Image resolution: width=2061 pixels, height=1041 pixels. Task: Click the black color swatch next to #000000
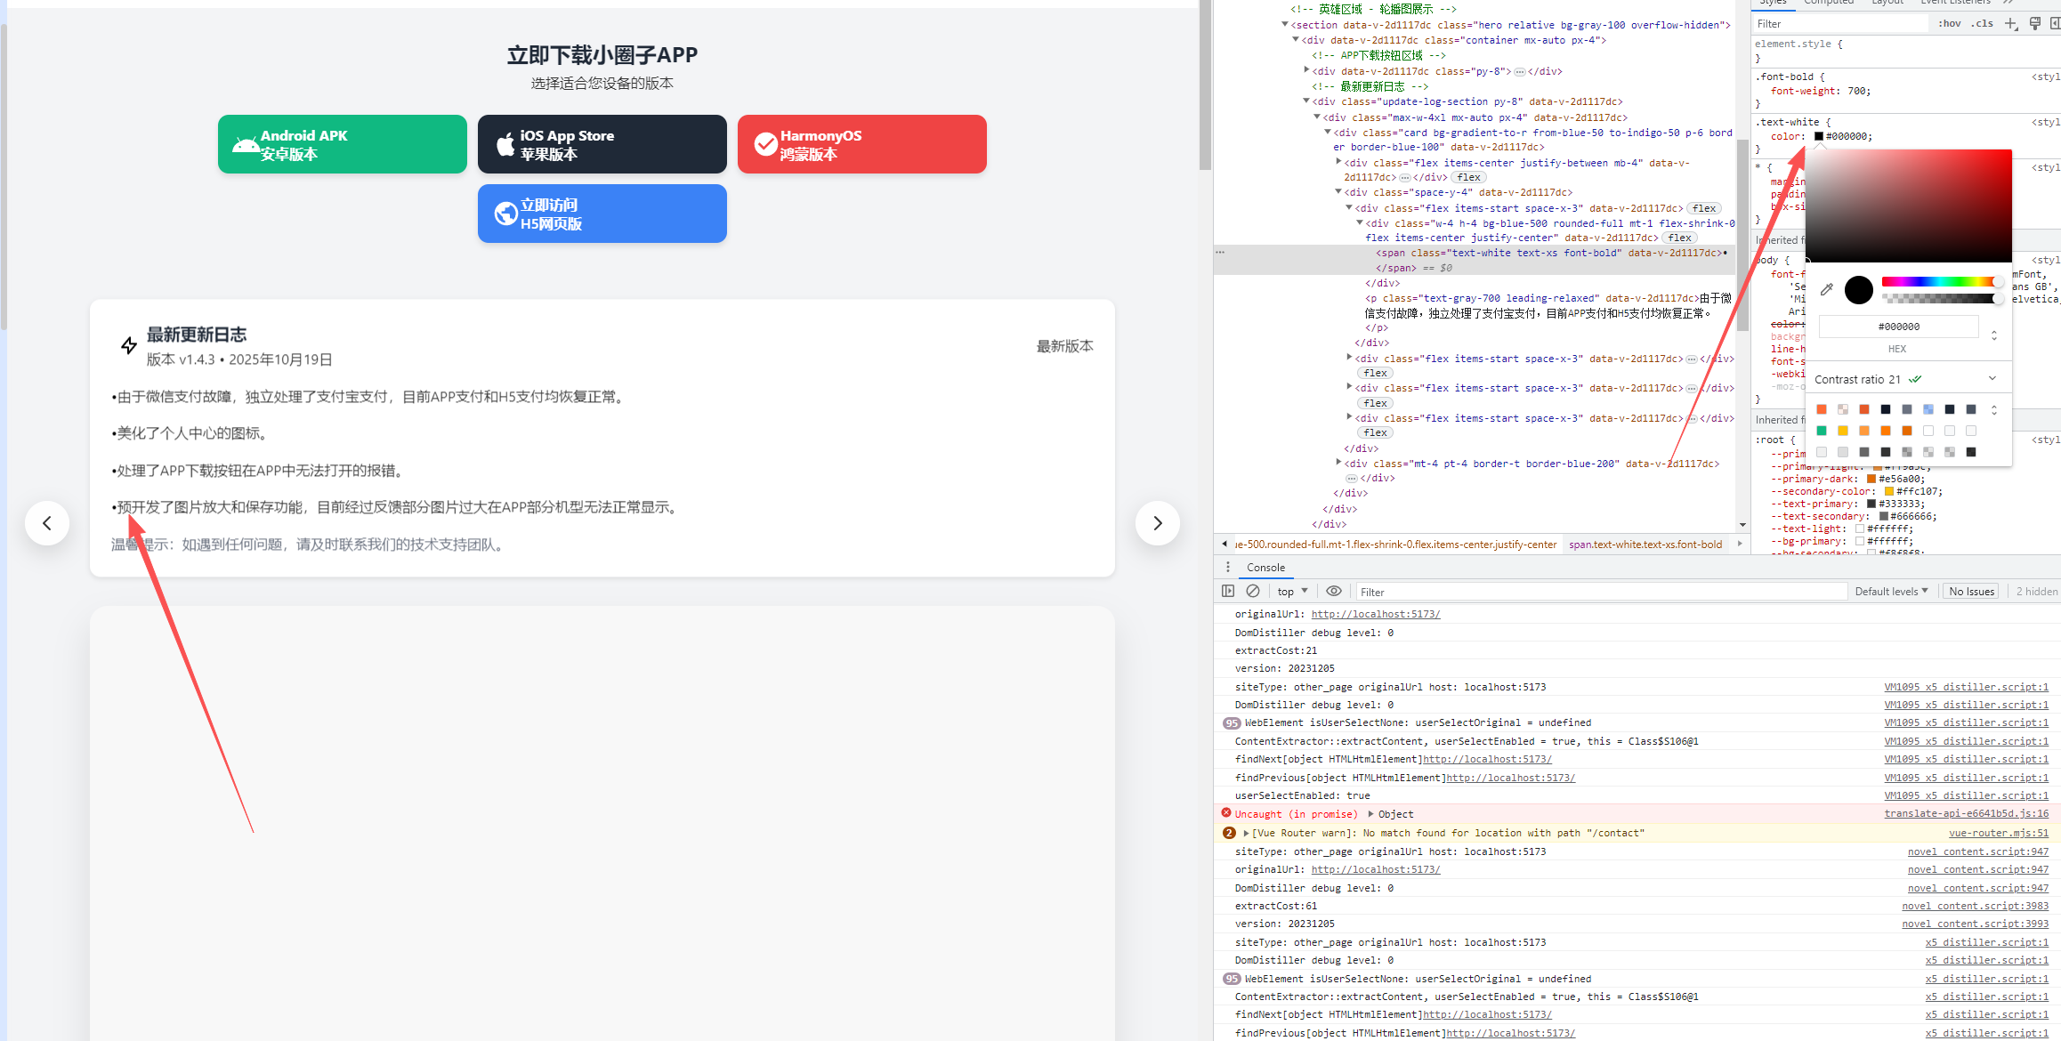coord(1819,136)
